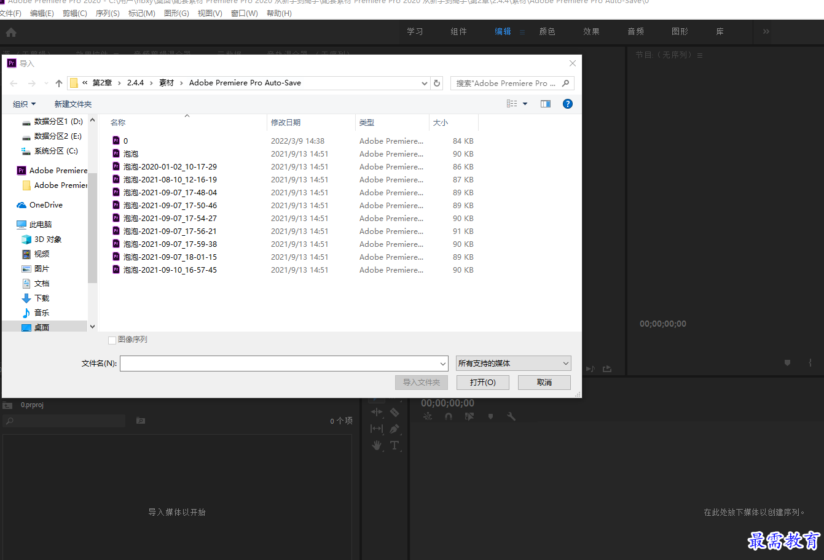
Task: Navigate up folder in Project panel
Action: [7, 405]
